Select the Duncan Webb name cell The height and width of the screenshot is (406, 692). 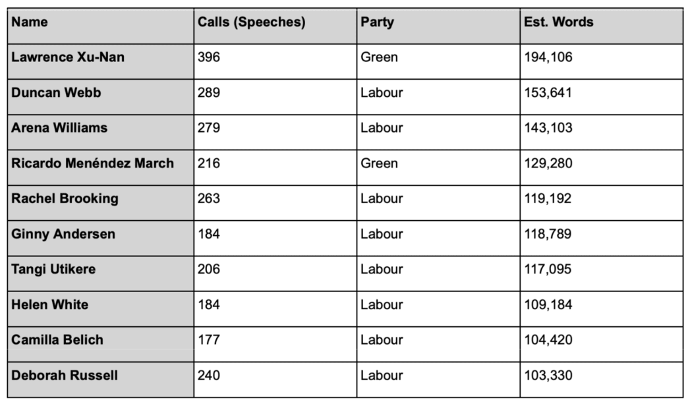(56, 93)
